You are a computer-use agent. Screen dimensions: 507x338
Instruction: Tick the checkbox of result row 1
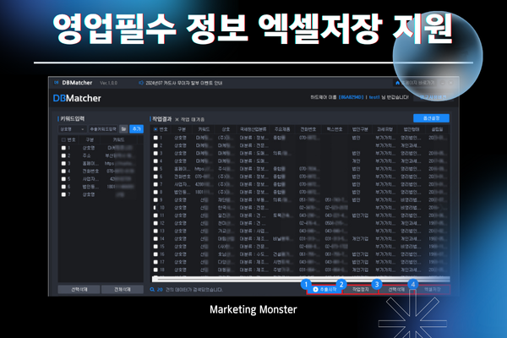coord(155,138)
